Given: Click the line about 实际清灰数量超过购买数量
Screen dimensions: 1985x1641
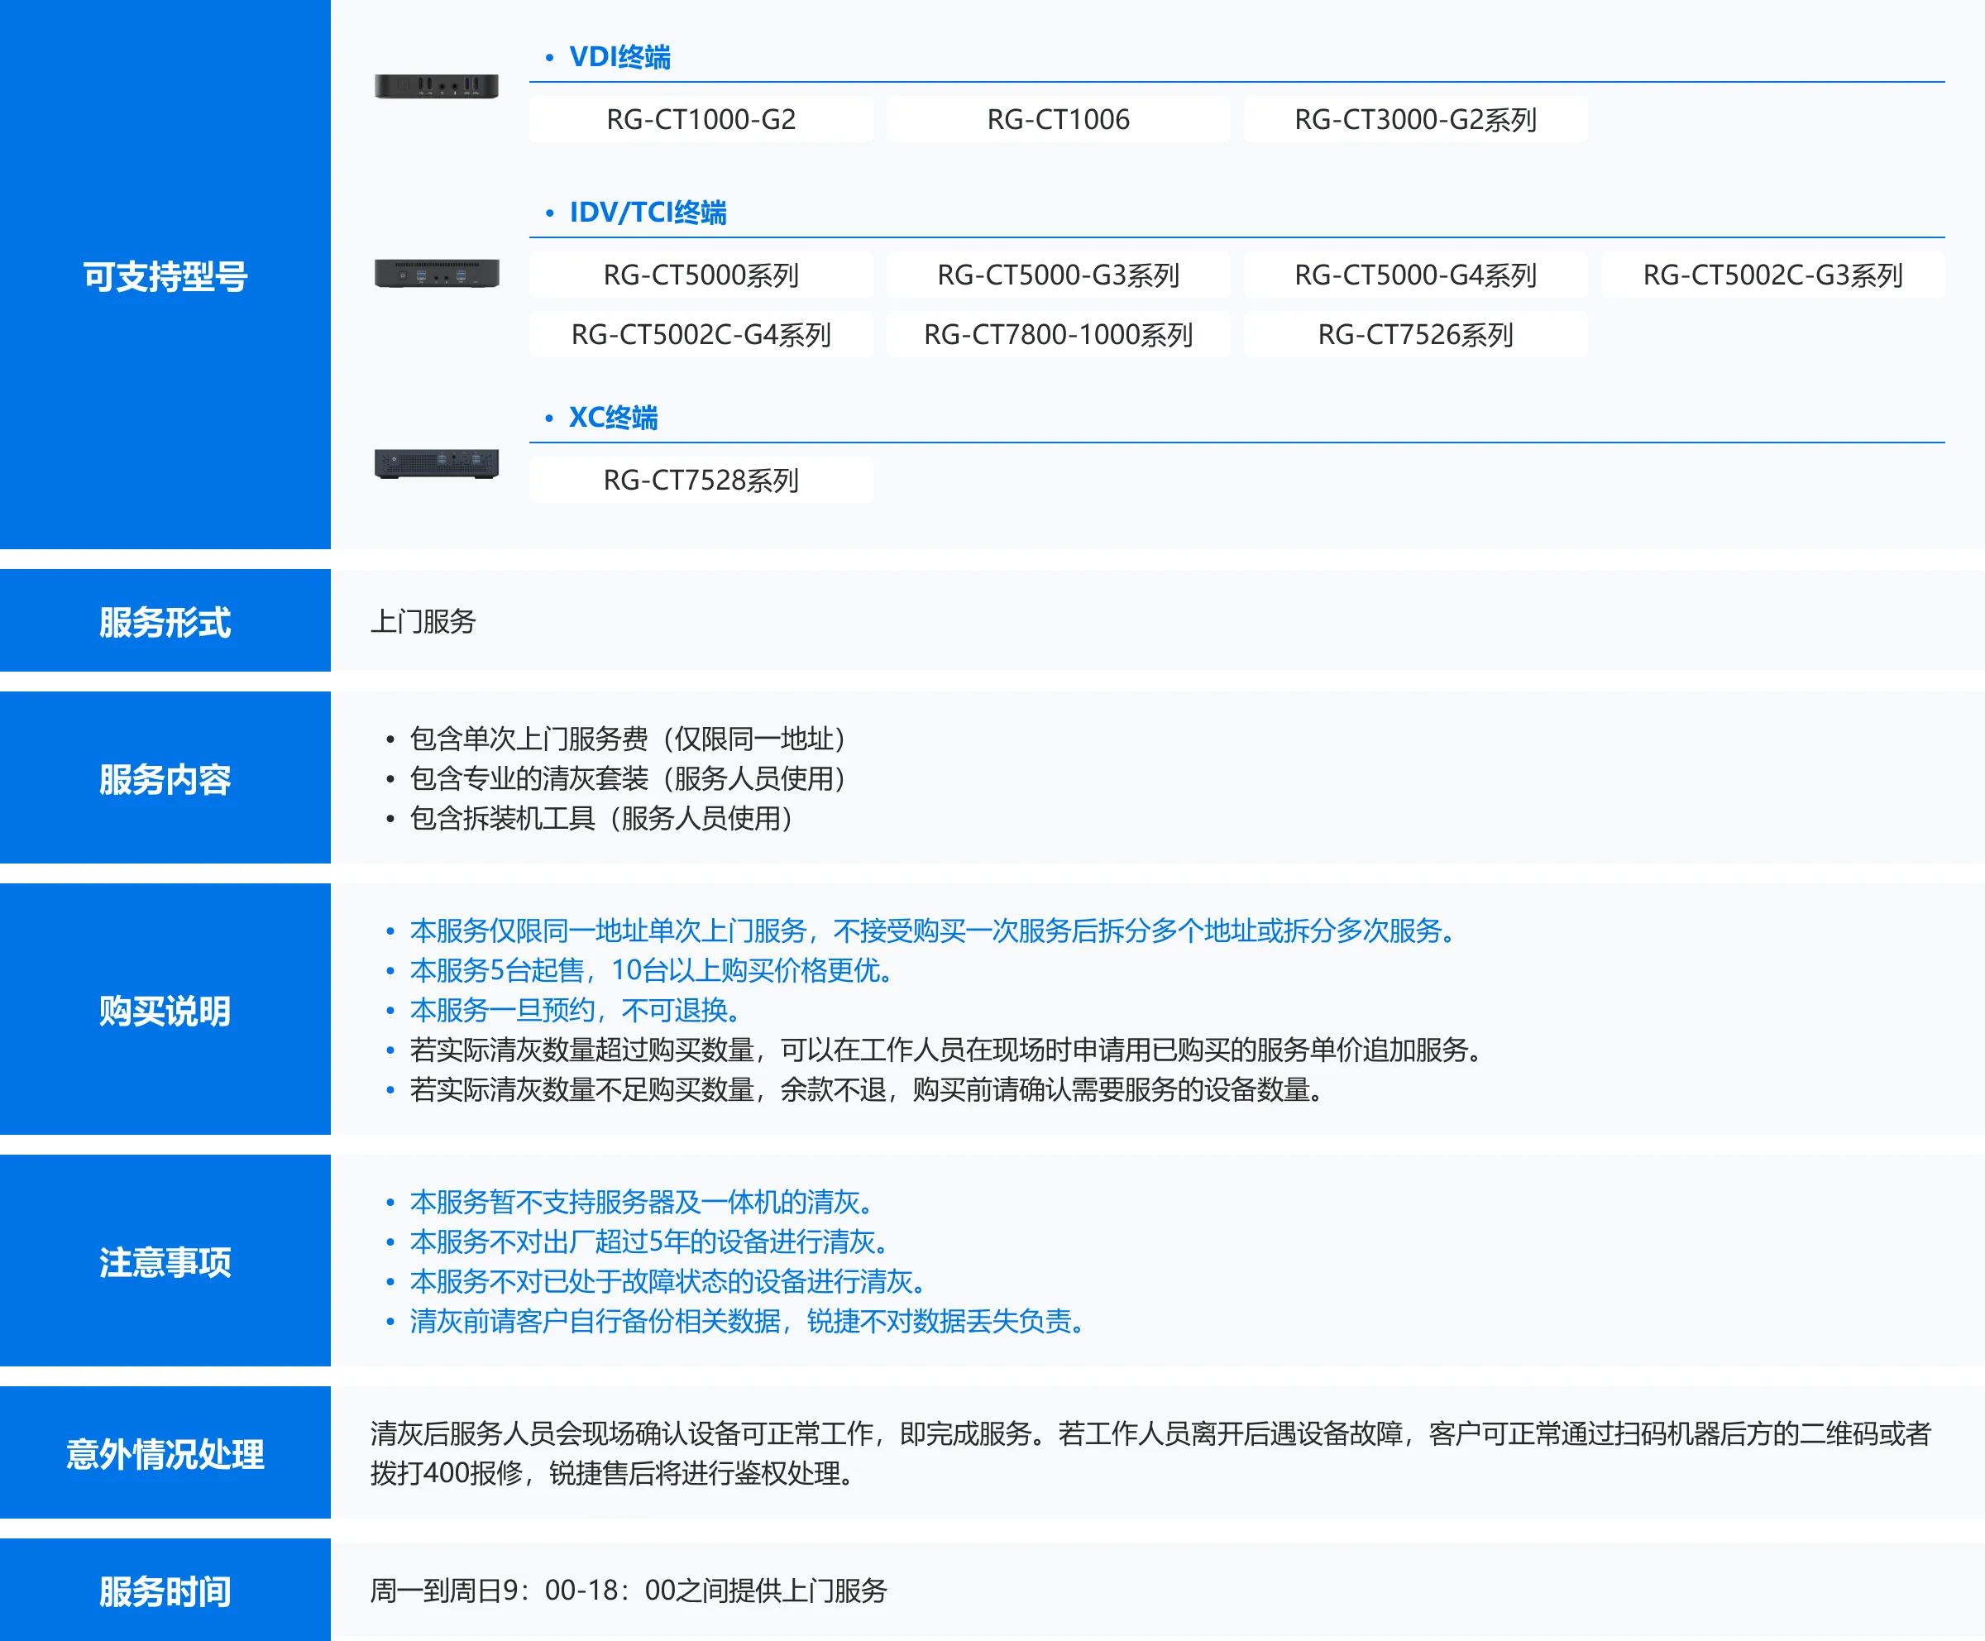Looking at the screenshot, I should coord(946,1050).
